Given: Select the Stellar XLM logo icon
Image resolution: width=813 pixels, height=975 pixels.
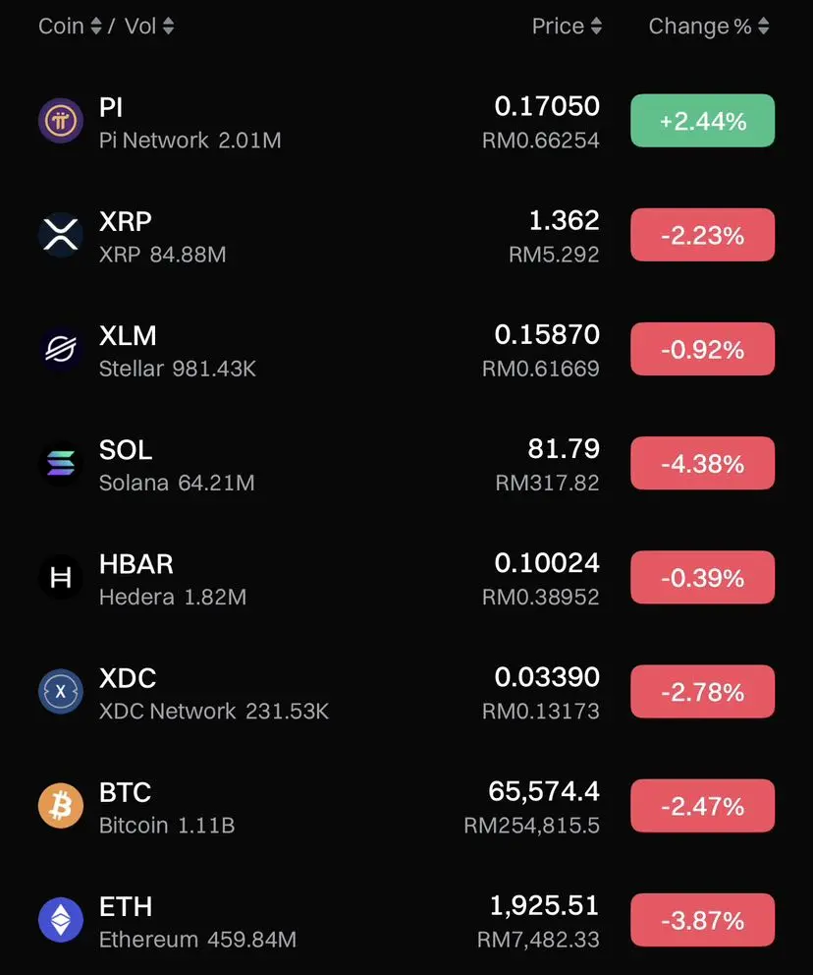Looking at the screenshot, I should point(60,350).
